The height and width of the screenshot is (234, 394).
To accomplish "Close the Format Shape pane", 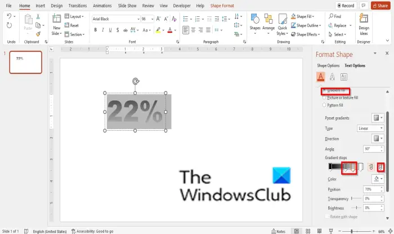I will click(387, 54).
